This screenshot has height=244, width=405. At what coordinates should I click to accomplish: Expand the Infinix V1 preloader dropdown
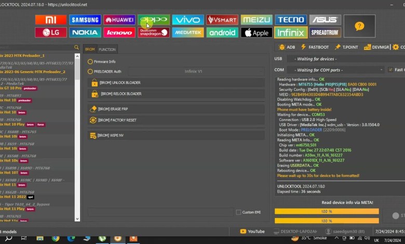[x=196, y=71]
